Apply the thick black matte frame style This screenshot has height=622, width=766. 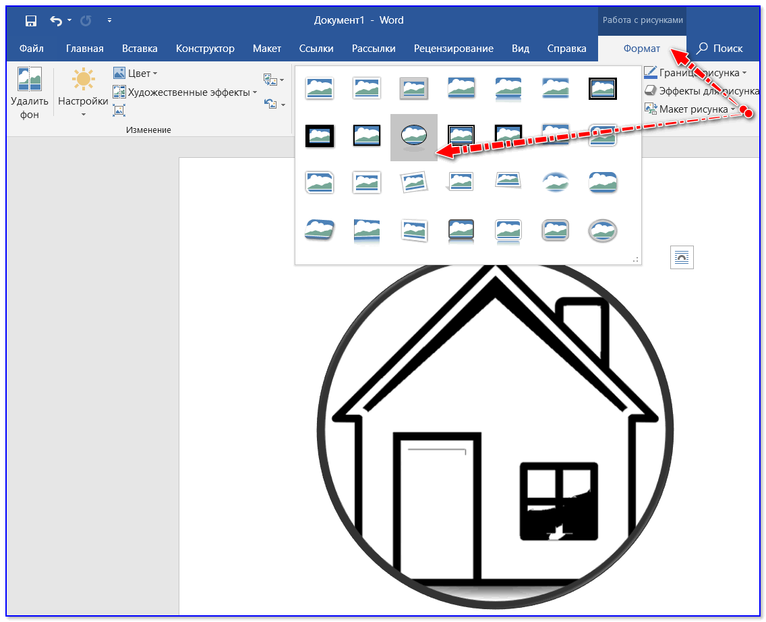click(320, 136)
